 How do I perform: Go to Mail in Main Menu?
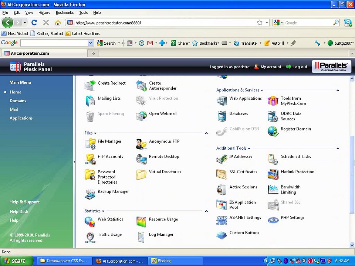click(14, 109)
